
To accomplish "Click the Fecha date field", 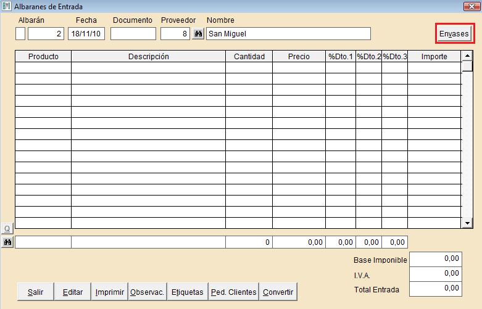I will pos(86,34).
